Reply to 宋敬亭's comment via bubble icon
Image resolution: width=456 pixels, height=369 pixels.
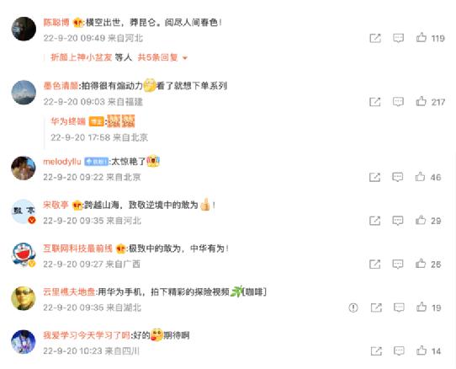coord(398,221)
